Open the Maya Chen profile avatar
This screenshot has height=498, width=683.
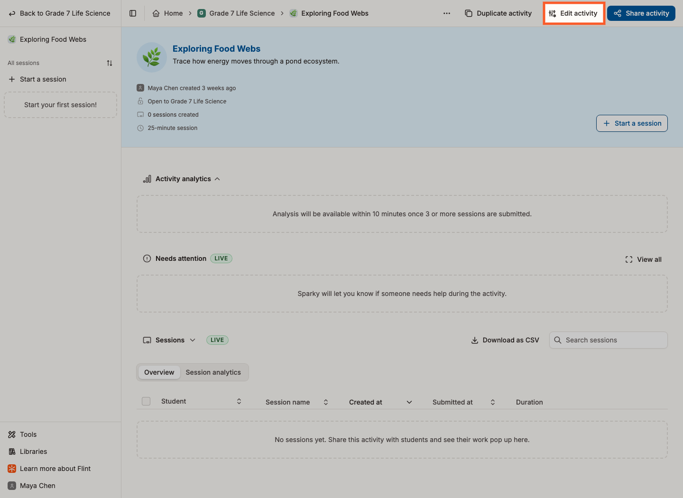coord(12,486)
